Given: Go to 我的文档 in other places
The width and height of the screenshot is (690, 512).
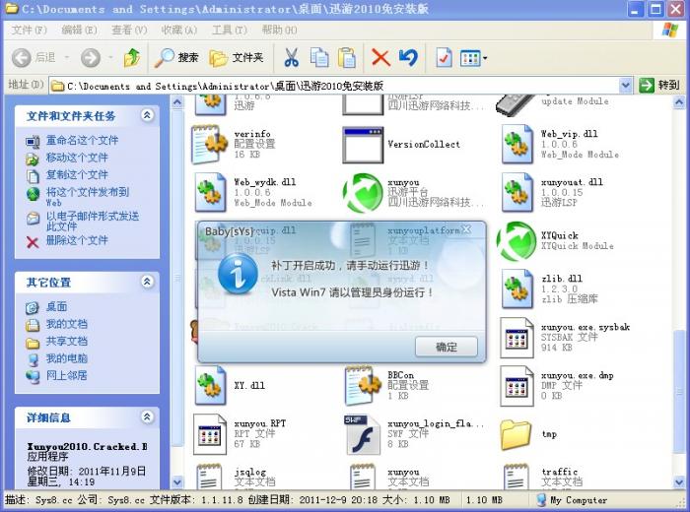Looking at the screenshot, I should point(67,324).
